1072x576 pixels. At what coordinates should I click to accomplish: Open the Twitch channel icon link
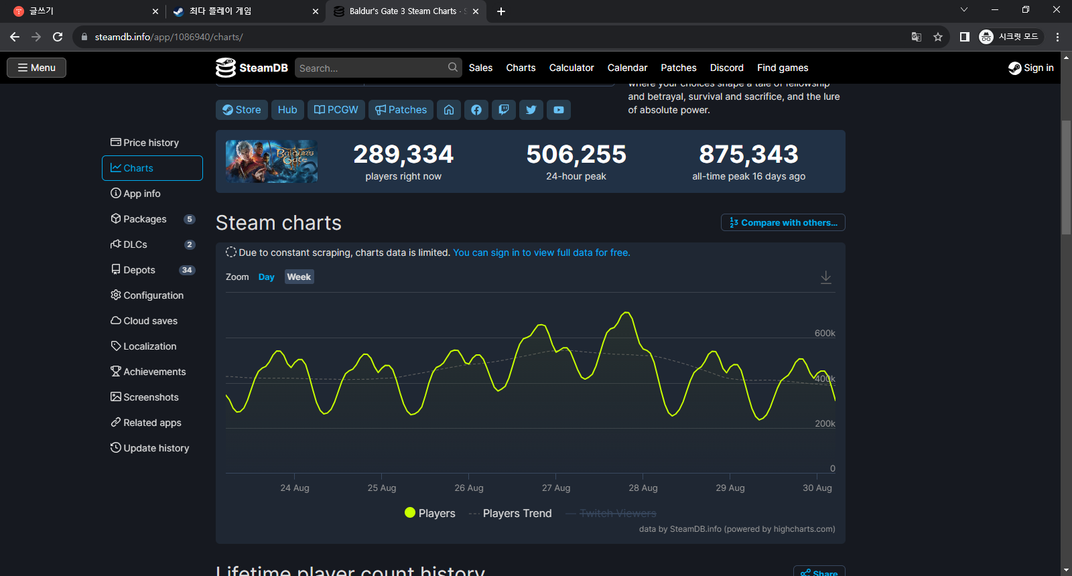coord(504,110)
